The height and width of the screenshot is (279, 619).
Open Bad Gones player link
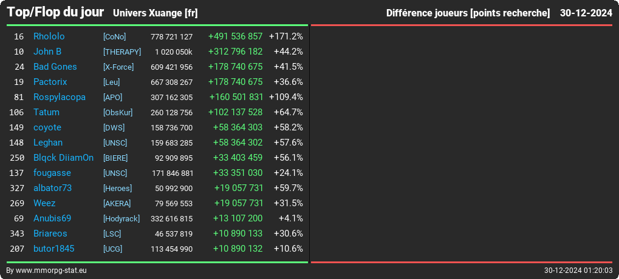[55, 67]
